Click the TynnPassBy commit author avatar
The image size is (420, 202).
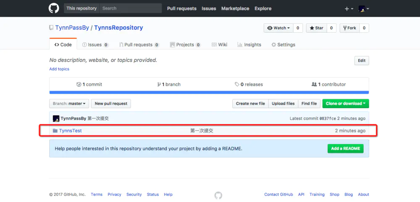[x=56, y=118]
